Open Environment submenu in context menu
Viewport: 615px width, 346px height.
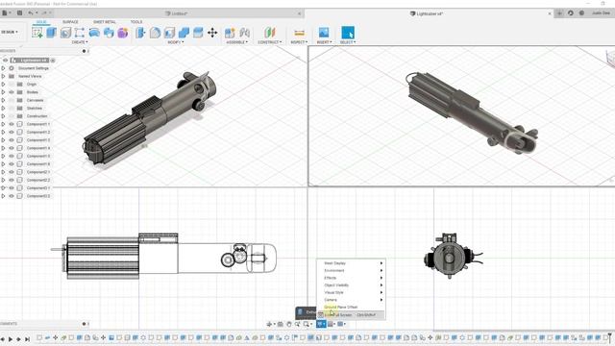click(x=351, y=271)
